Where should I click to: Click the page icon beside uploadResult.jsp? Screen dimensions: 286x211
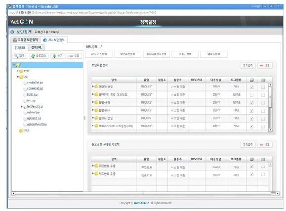pos(25,125)
